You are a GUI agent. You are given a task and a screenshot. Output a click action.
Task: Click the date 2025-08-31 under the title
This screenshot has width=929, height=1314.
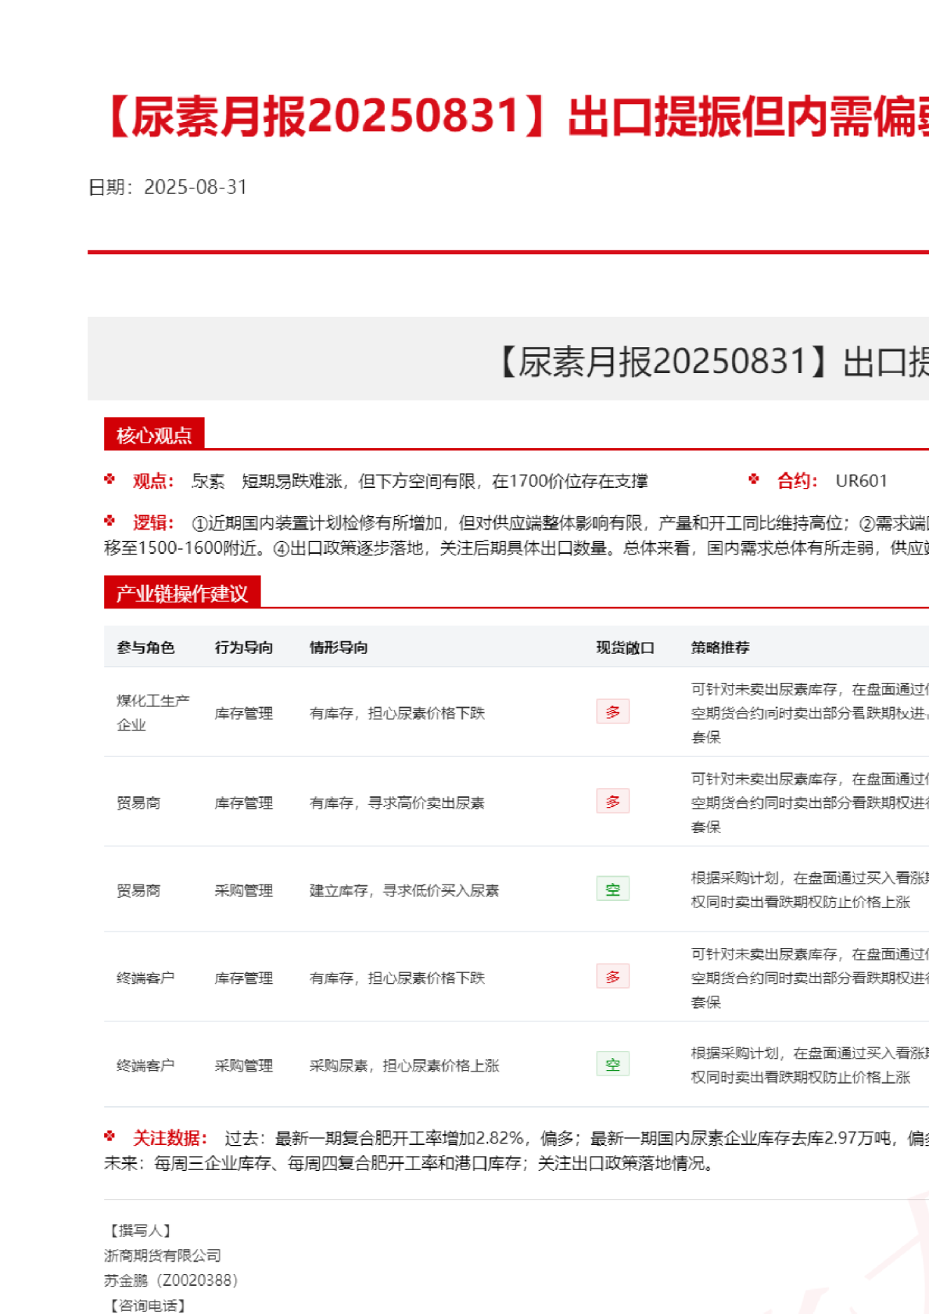click(x=195, y=188)
